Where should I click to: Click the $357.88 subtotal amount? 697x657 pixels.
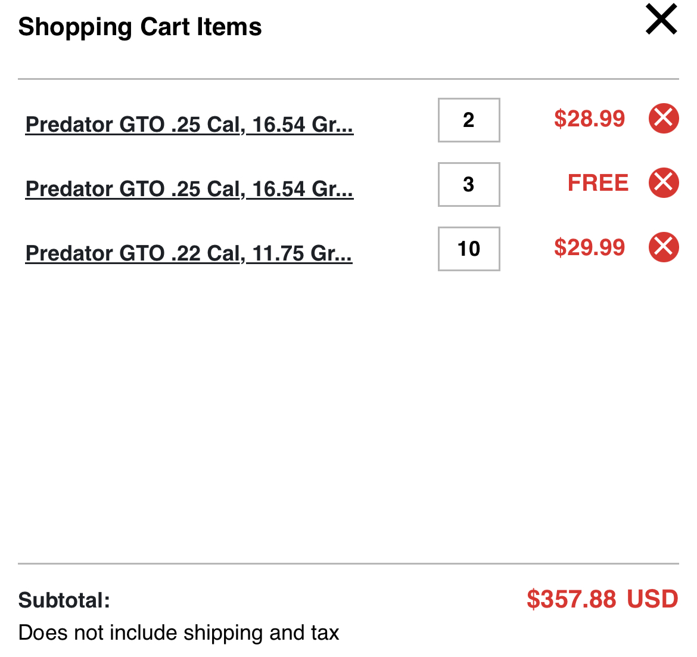(571, 599)
